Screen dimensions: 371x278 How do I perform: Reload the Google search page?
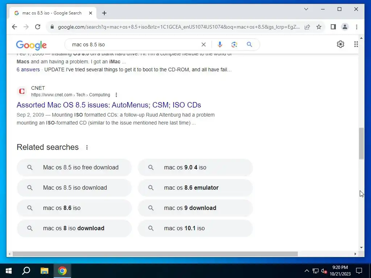38,27
